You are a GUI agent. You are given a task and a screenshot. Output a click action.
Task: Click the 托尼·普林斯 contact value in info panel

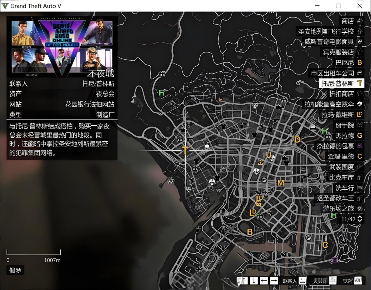click(98, 84)
